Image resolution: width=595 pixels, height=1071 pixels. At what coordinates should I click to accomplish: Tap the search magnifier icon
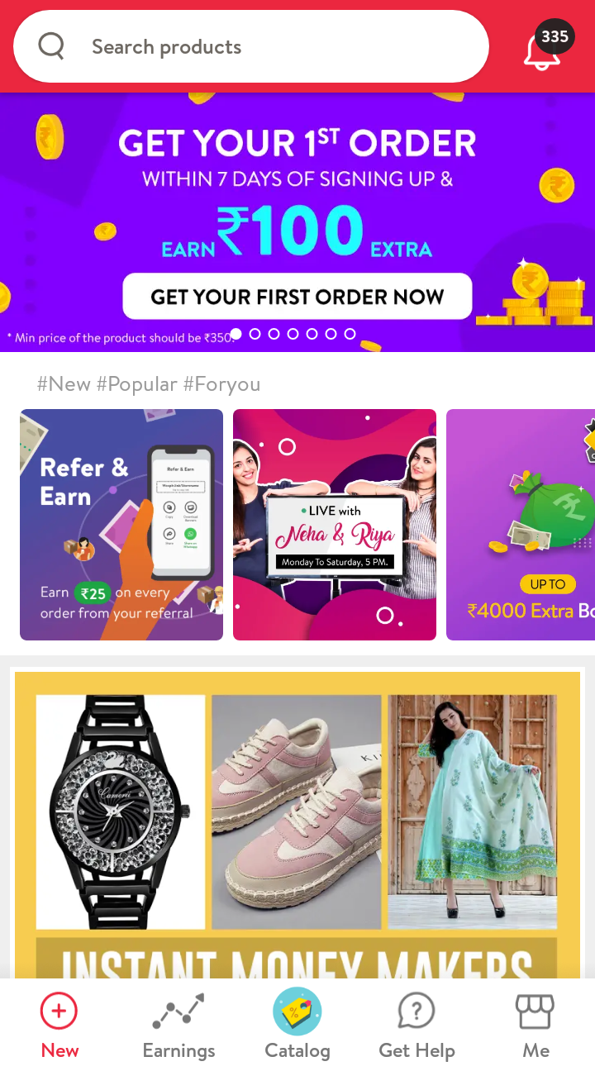[x=51, y=46]
